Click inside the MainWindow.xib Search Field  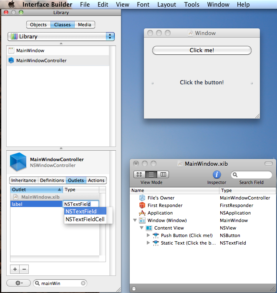(252, 175)
